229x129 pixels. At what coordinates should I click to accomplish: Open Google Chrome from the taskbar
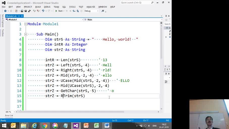(x=45, y=126)
